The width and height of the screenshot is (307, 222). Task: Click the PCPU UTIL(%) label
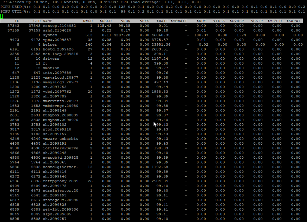coord(16,12)
